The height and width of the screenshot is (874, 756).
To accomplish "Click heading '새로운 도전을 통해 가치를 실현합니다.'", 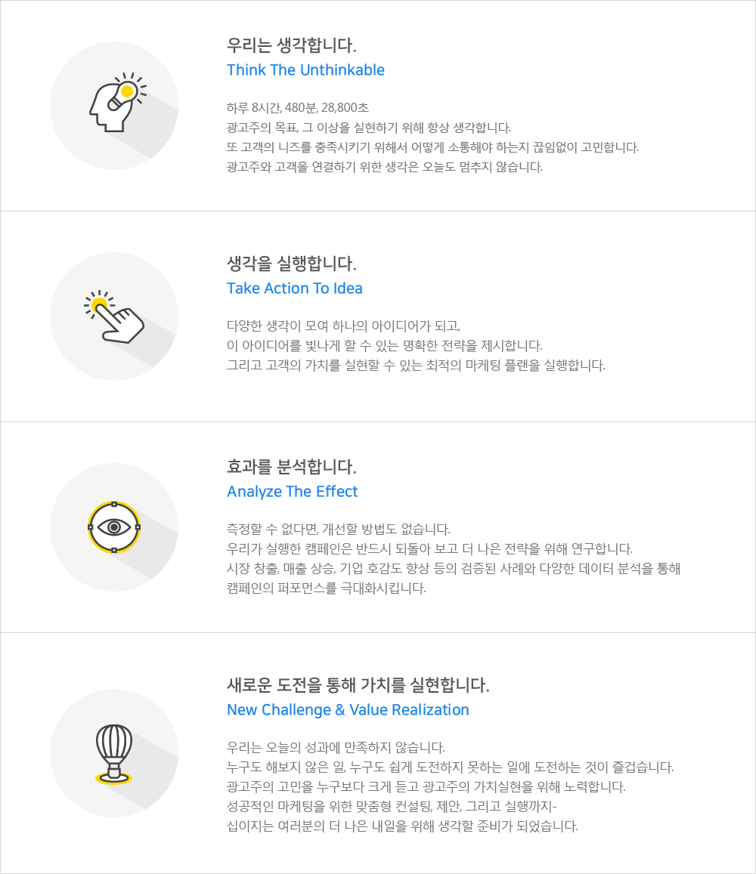I will click(x=358, y=685).
